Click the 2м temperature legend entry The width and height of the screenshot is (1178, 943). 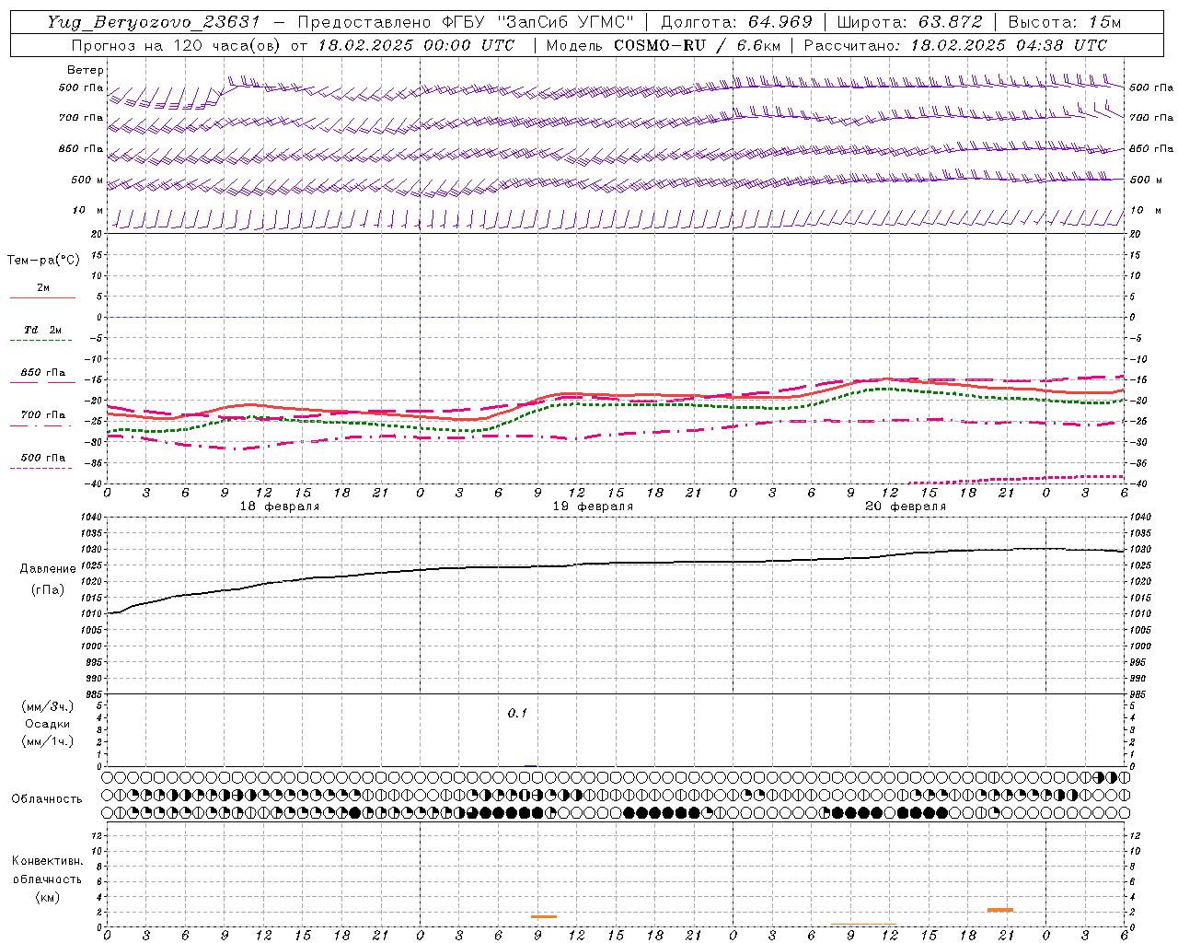pyautogui.click(x=43, y=288)
